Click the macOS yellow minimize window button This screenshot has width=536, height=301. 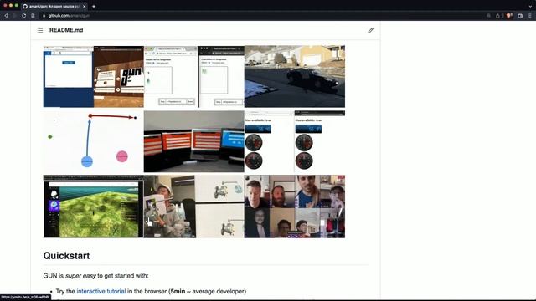click(x=11, y=6)
